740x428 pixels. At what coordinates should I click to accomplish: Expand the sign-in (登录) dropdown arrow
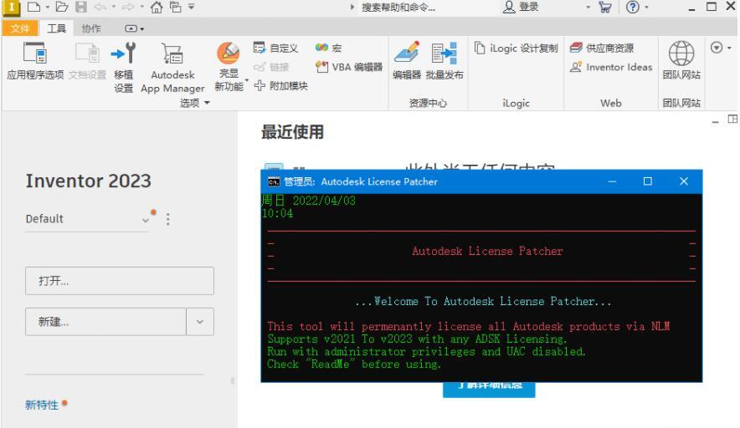pos(588,7)
